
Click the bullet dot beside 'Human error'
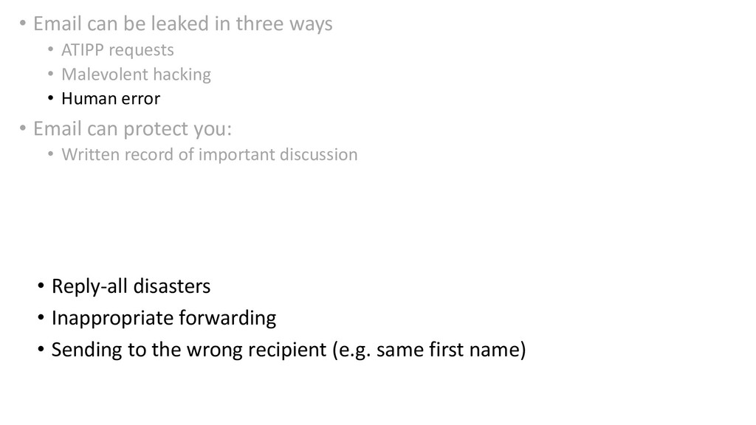51,98
